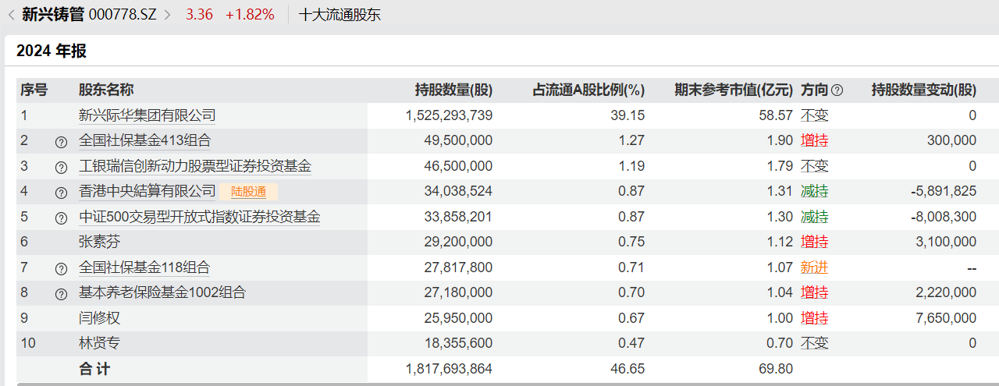Sort by 持股数量(股) column header

tap(453, 90)
